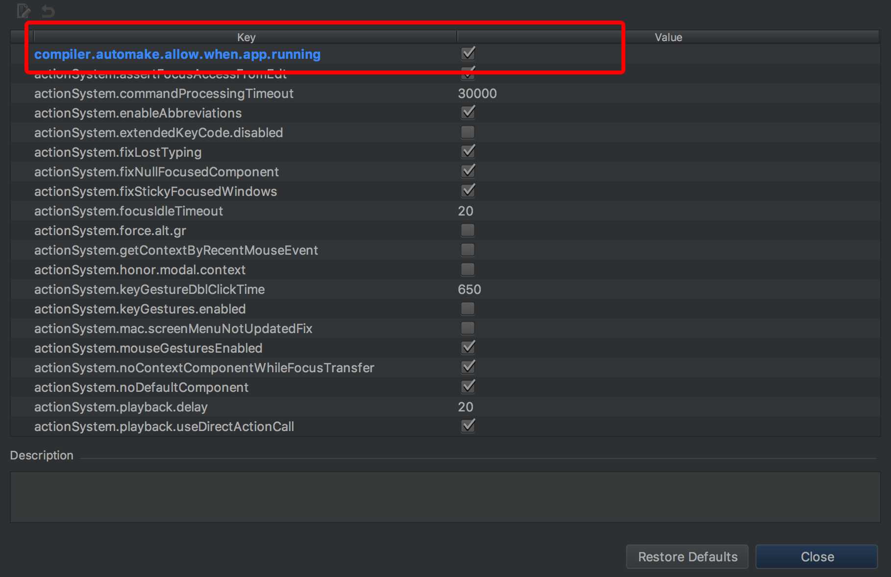Select actionSystem.noDefaultComponent key name
Viewport: 891px width, 577px height.
click(x=141, y=387)
